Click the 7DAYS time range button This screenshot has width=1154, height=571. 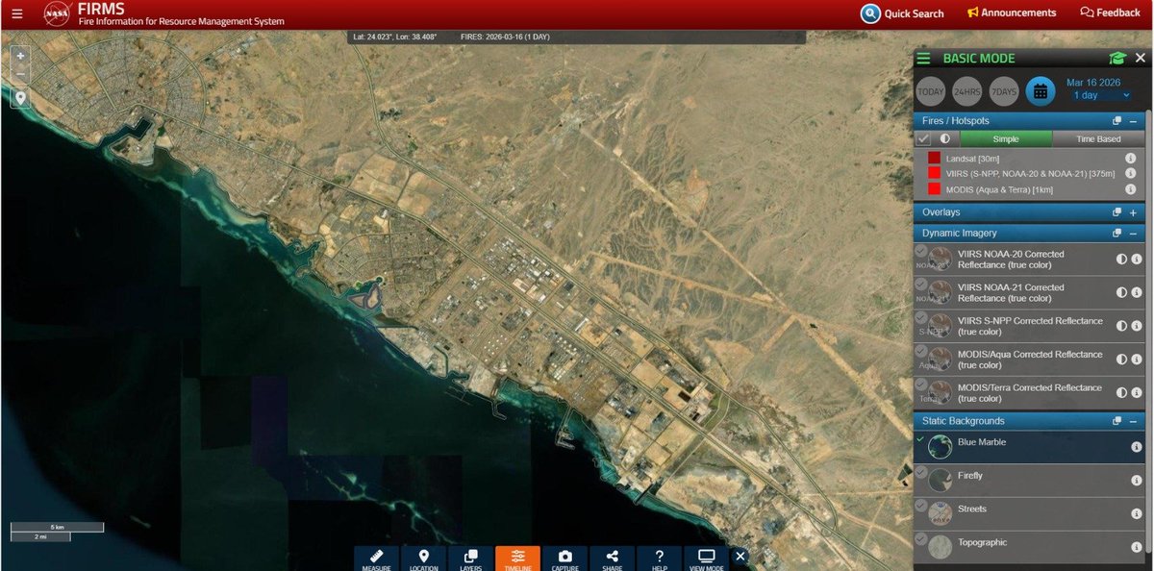(1003, 90)
